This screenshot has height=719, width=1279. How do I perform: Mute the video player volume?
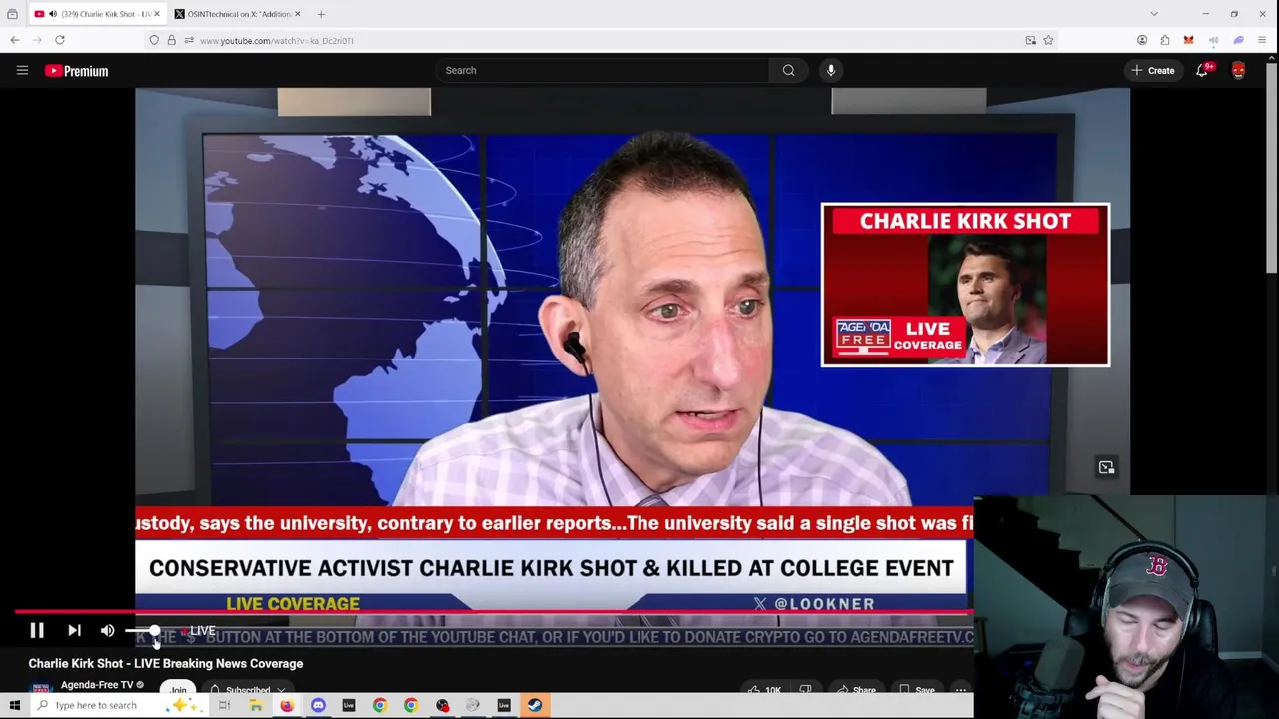(107, 630)
